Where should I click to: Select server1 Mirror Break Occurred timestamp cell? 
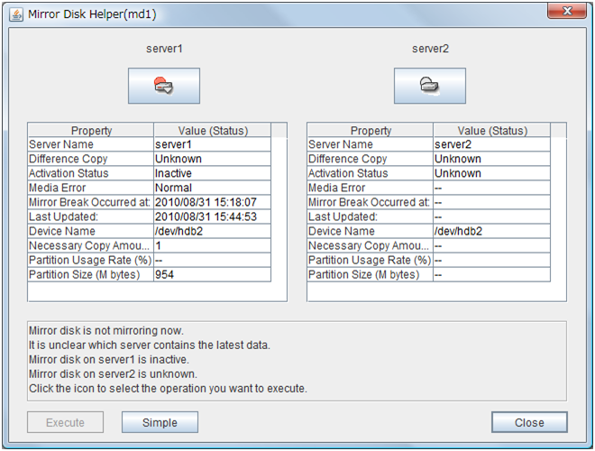[212, 202]
